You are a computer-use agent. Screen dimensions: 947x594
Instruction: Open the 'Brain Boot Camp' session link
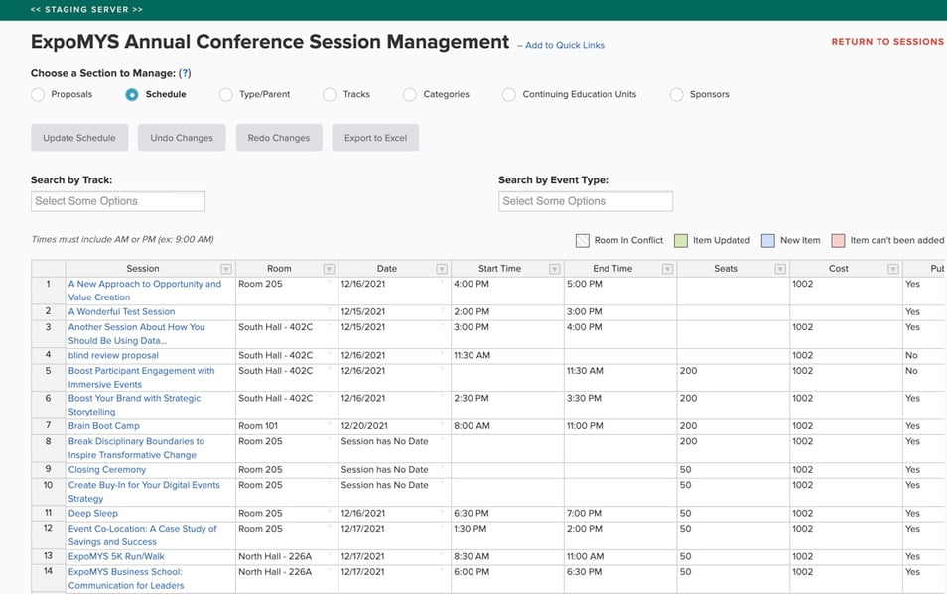104,425
